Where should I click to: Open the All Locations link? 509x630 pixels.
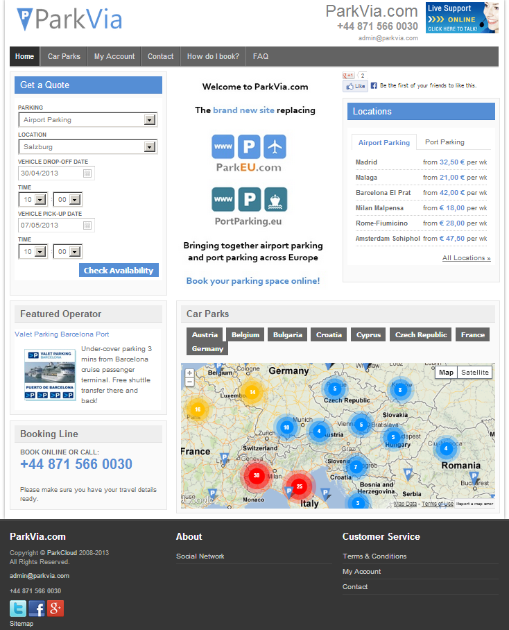tap(466, 258)
